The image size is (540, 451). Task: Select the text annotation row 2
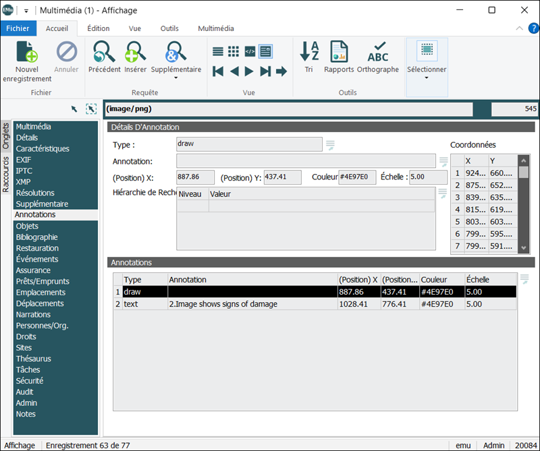click(x=315, y=304)
